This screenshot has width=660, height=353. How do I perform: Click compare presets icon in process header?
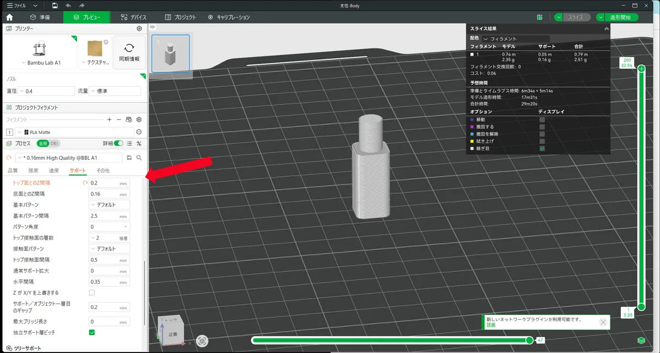point(139,143)
